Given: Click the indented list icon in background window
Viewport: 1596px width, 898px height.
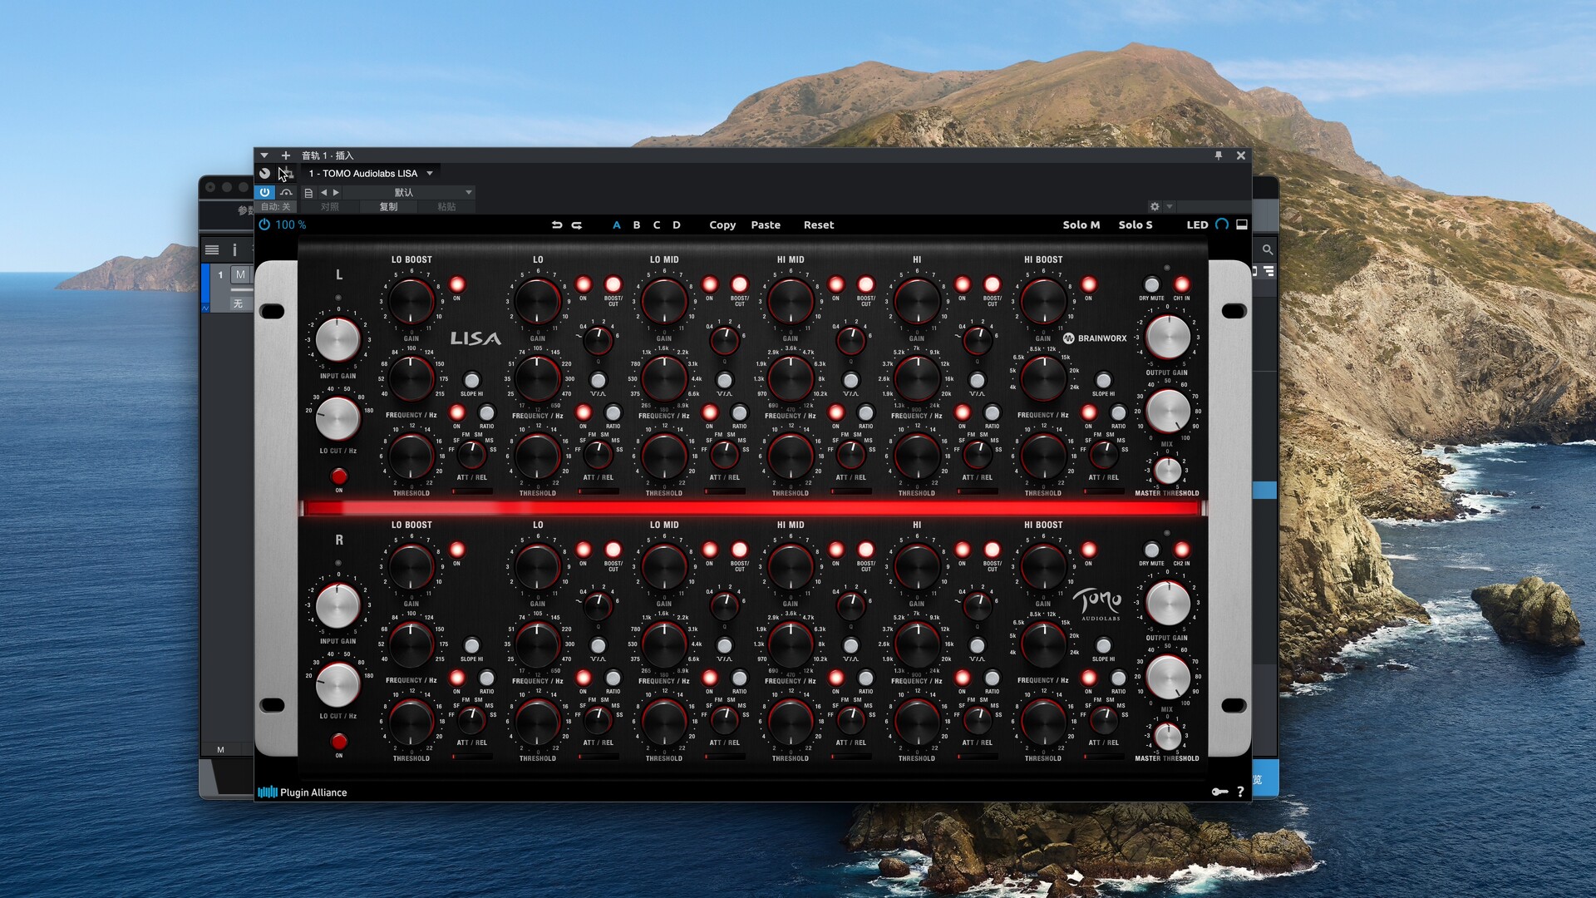Looking at the screenshot, I should pyautogui.click(x=1268, y=271).
